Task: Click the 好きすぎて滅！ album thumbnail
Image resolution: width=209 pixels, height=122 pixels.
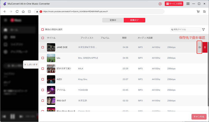Action: tap(51, 69)
